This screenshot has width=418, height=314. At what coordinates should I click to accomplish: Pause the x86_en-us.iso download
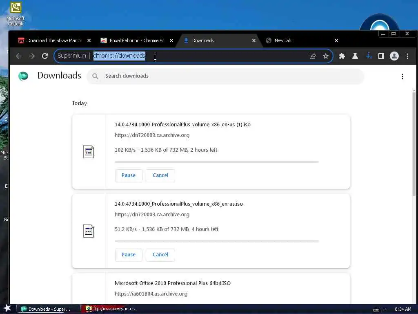tap(129, 255)
